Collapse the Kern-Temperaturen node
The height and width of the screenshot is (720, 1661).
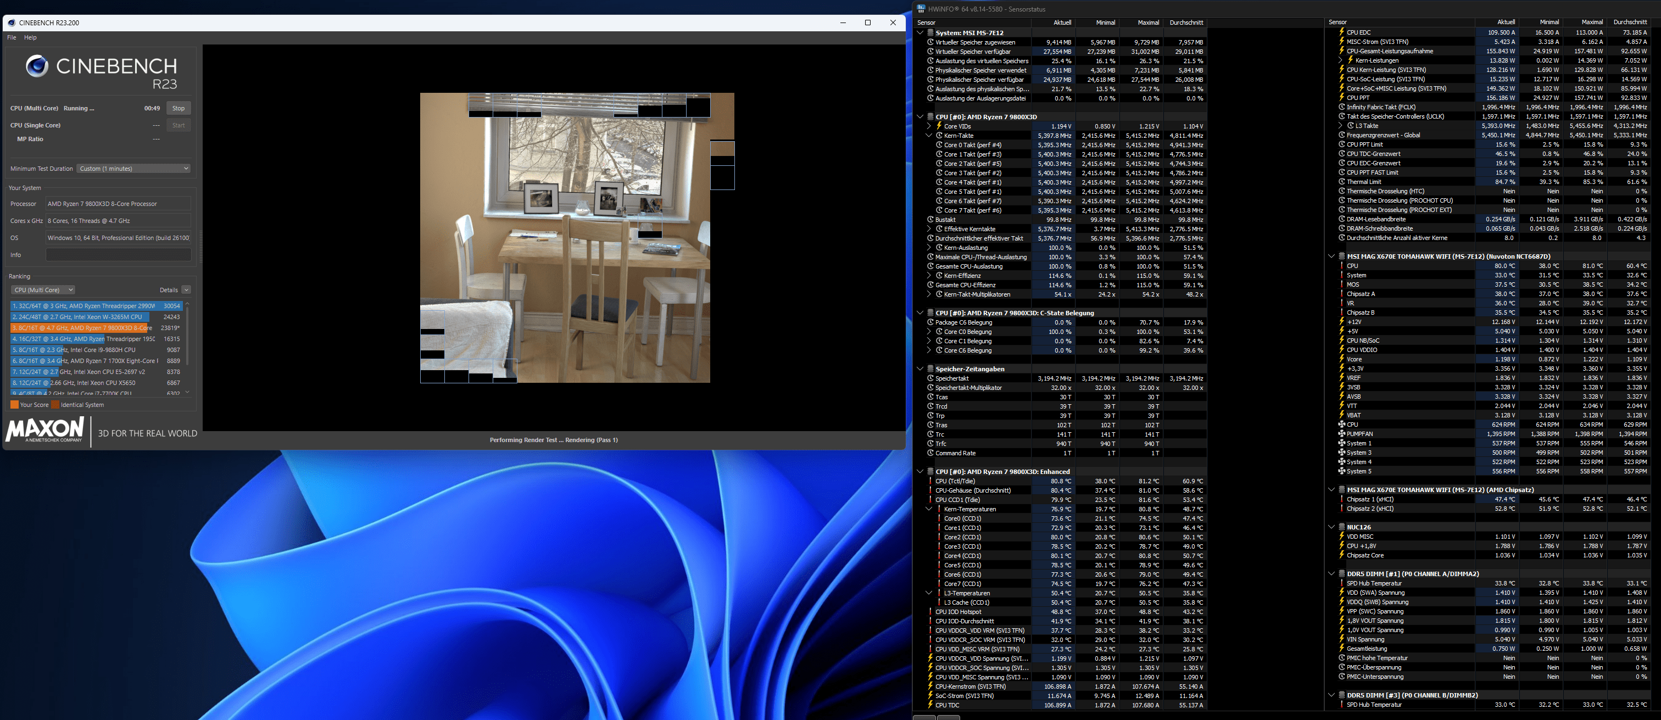click(929, 509)
